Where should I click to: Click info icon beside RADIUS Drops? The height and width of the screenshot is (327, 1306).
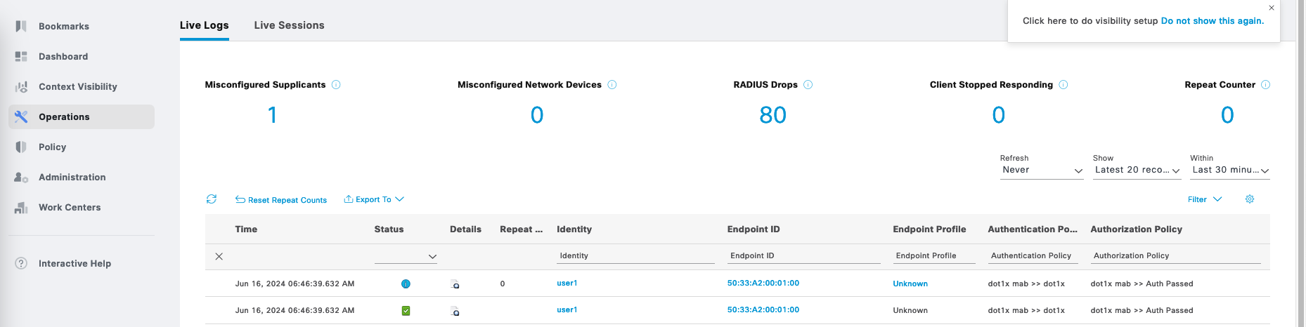tap(808, 85)
